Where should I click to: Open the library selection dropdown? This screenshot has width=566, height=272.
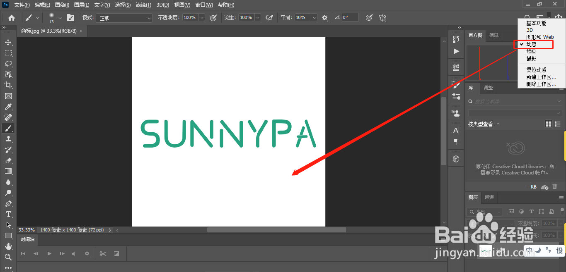pyautogui.click(x=515, y=113)
